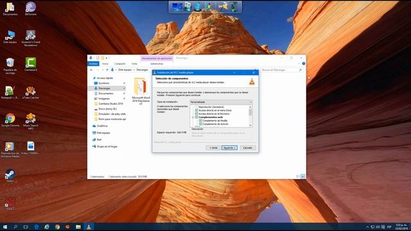Show hidden system tray icons
Image resolution: width=411 pixels, height=231 pixels.
click(367, 227)
